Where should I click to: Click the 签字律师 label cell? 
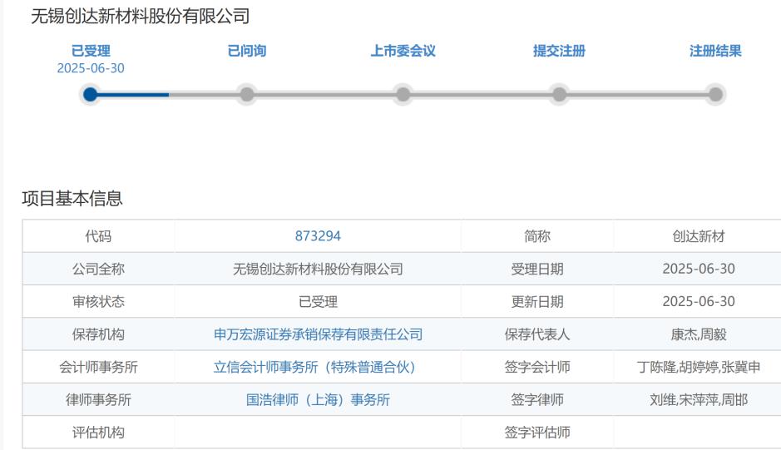click(537, 399)
